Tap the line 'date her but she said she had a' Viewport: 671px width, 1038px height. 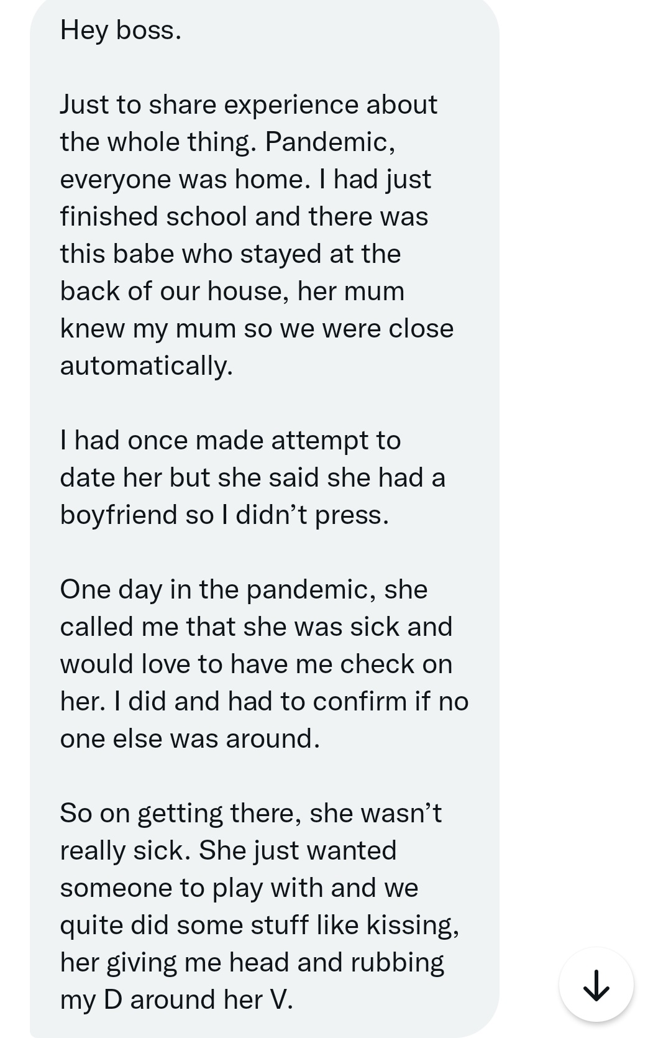[253, 477]
